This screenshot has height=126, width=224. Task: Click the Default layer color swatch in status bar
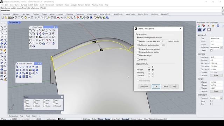pyautogui.click(x=58, y=119)
